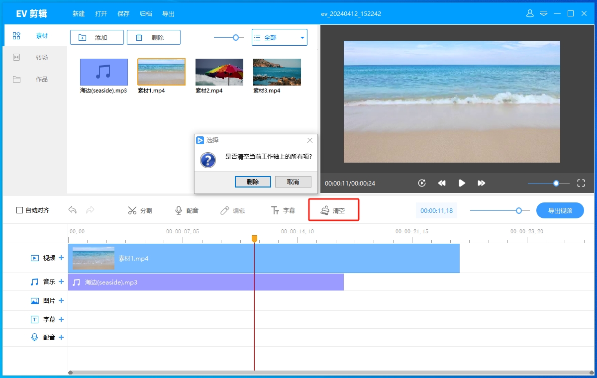Viewport: 597px width, 378px height.
Task: Click the preview volume slider handle
Action: pos(556,183)
